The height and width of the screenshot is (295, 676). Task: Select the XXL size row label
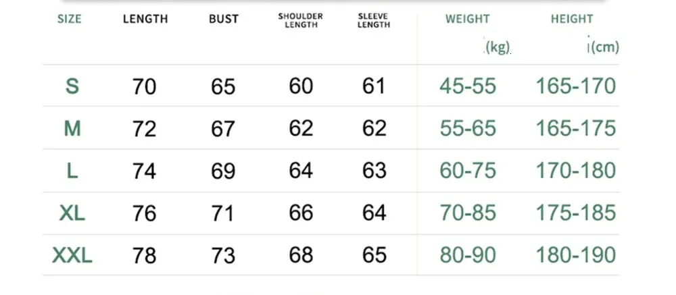(x=72, y=255)
